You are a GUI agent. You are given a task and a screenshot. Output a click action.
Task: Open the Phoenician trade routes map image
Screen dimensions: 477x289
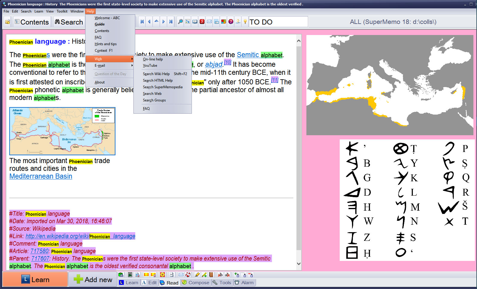62,131
